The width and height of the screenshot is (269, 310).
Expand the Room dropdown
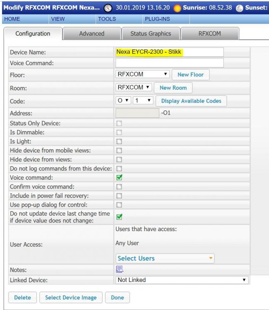point(134,88)
